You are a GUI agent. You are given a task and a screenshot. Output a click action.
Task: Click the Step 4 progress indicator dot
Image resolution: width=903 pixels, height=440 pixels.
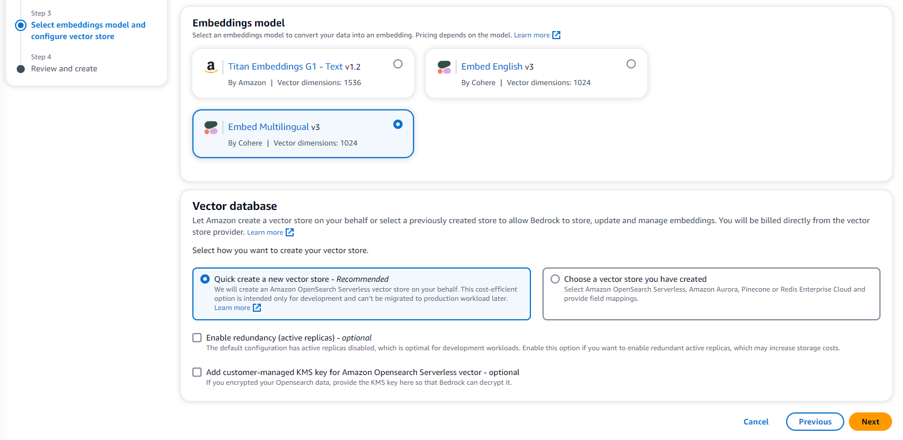(21, 69)
